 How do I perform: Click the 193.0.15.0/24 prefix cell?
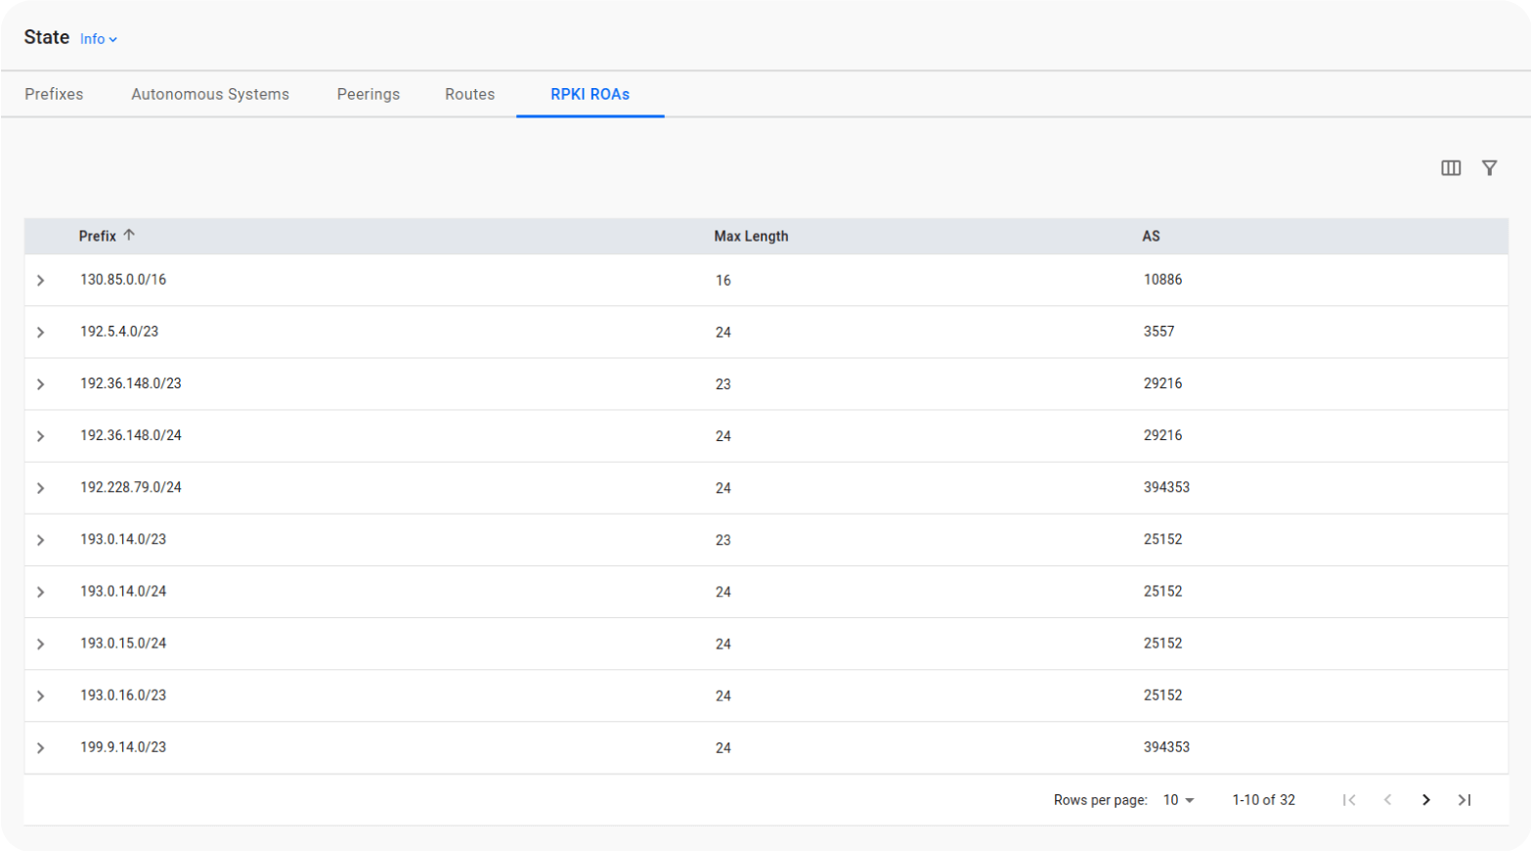tap(123, 644)
